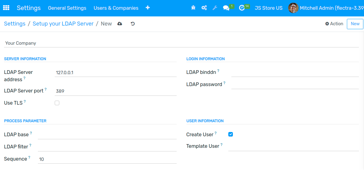The width and height of the screenshot is (364, 170).
Task: Open the clock activities icon
Action: click(x=242, y=8)
